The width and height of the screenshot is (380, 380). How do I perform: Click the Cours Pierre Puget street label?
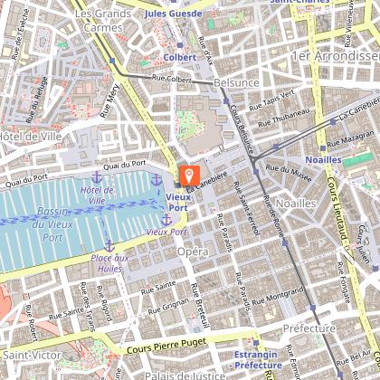tap(166, 347)
